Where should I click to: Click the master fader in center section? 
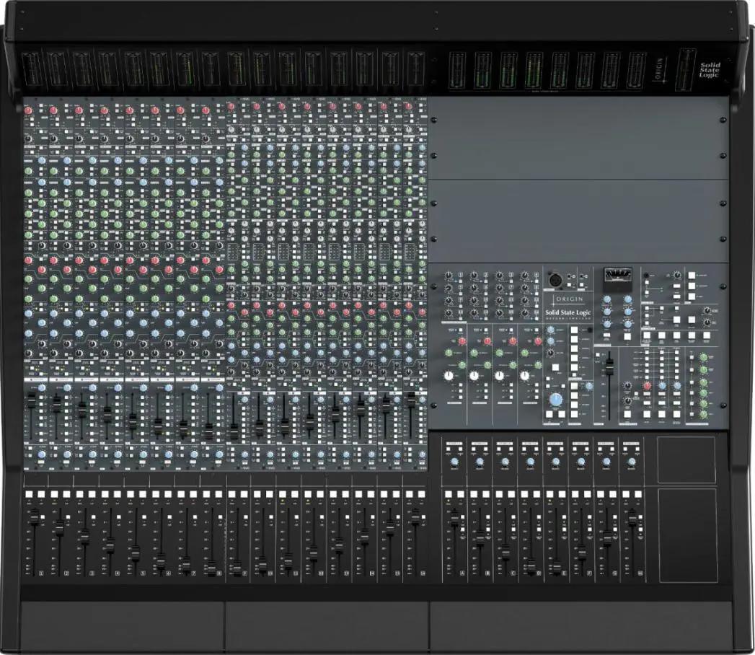[609, 364]
